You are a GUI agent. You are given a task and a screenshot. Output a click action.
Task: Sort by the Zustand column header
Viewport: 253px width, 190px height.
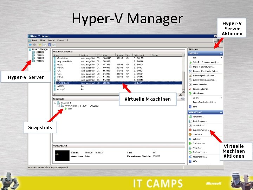pyautogui.click(x=88, y=55)
